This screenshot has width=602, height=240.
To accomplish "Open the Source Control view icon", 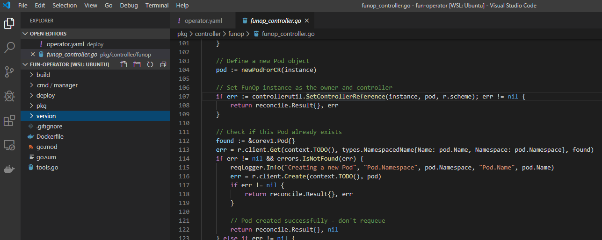I will pos(9,72).
